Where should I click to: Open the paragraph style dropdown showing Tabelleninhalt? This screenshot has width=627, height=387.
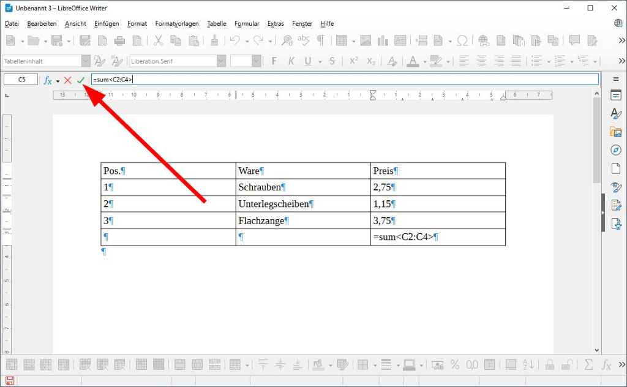[x=85, y=61]
